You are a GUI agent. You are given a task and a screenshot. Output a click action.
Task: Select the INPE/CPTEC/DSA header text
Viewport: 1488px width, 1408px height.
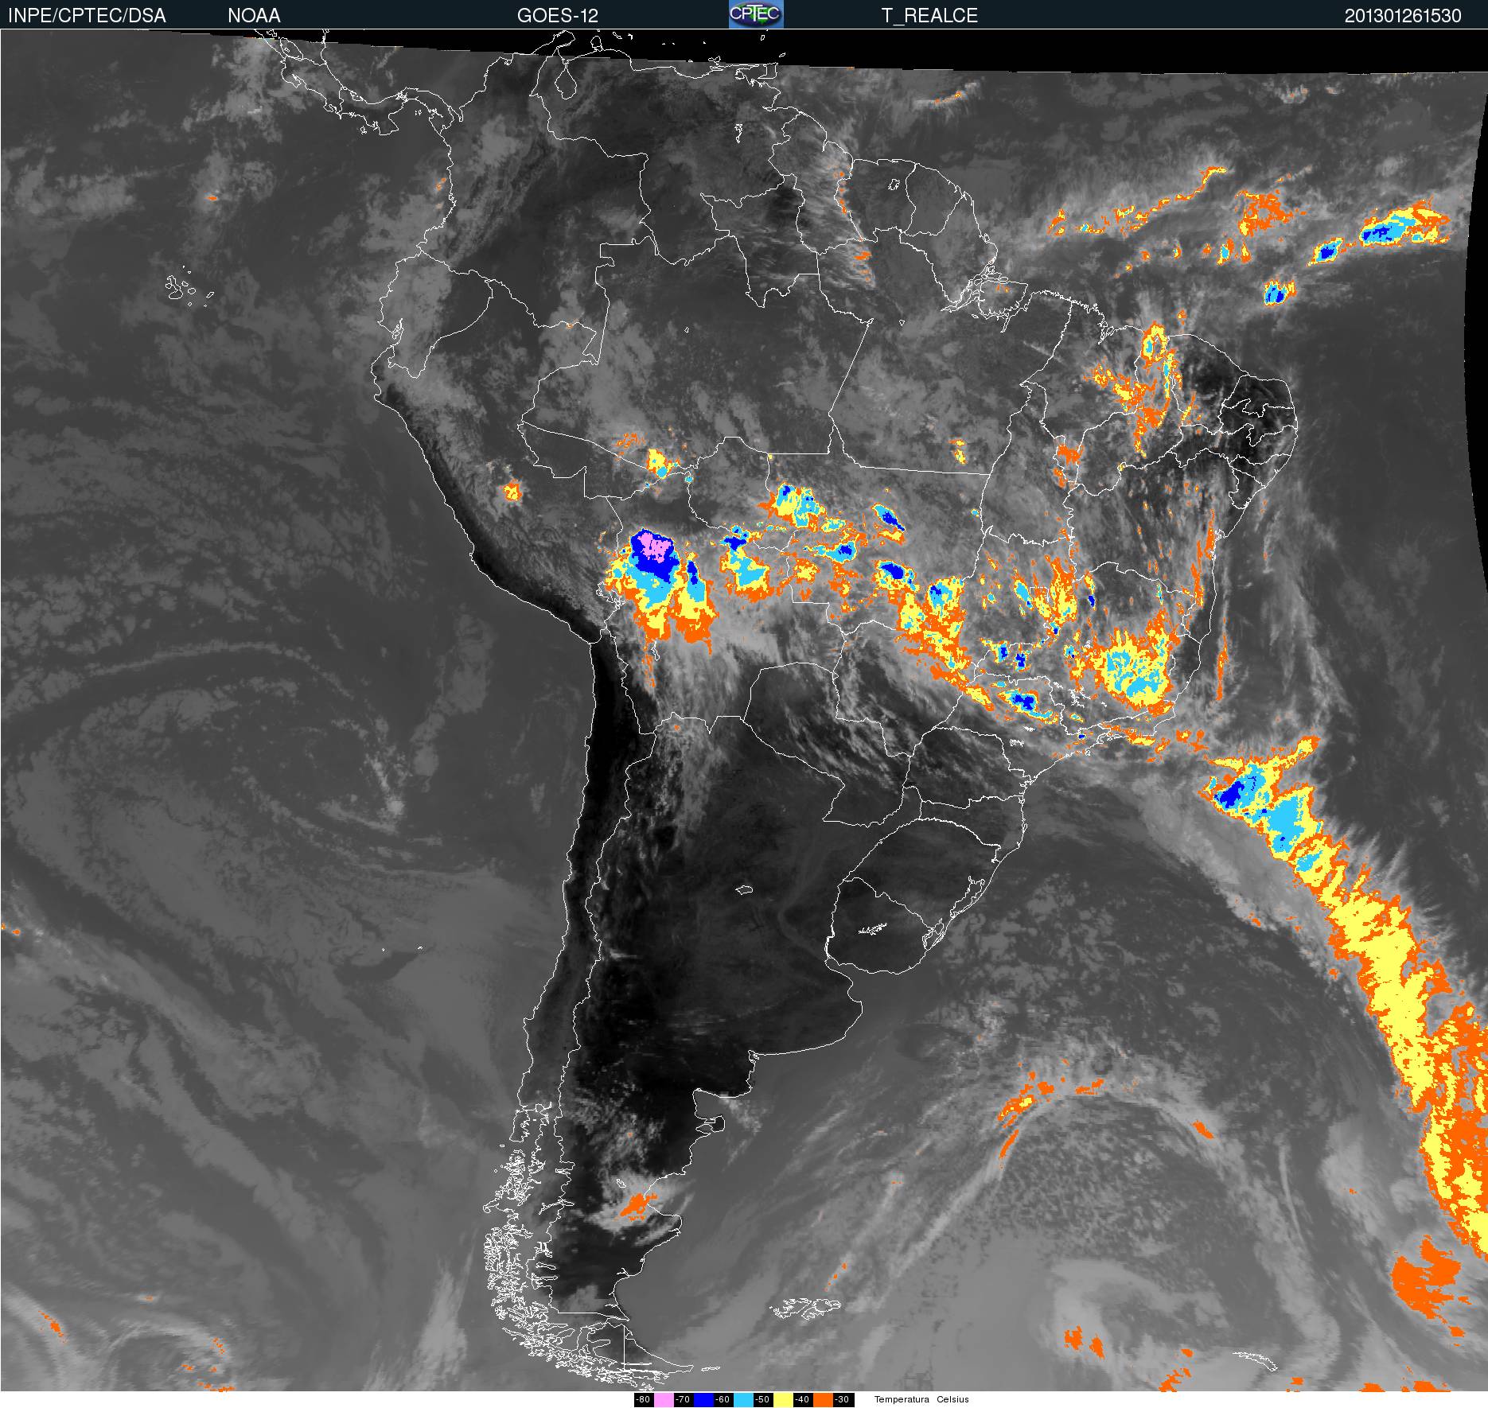(x=87, y=16)
